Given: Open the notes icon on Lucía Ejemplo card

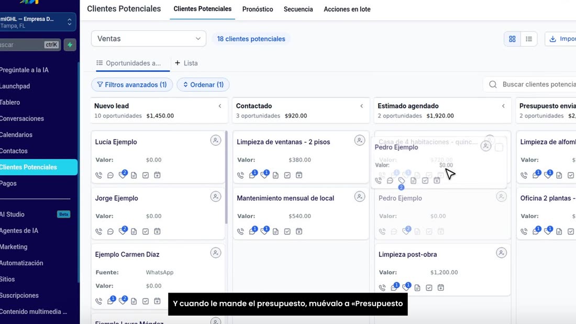Looking at the screenshot, I should [134, 176].
